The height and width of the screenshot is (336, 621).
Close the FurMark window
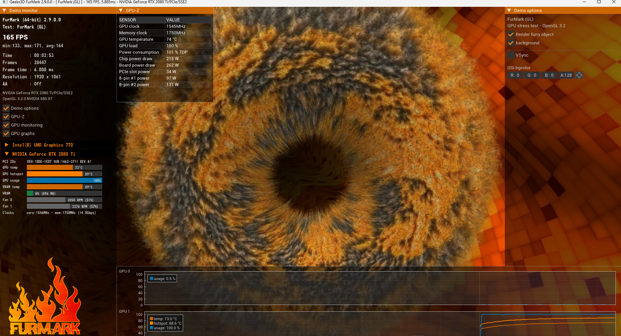click(x=614, y=2)
